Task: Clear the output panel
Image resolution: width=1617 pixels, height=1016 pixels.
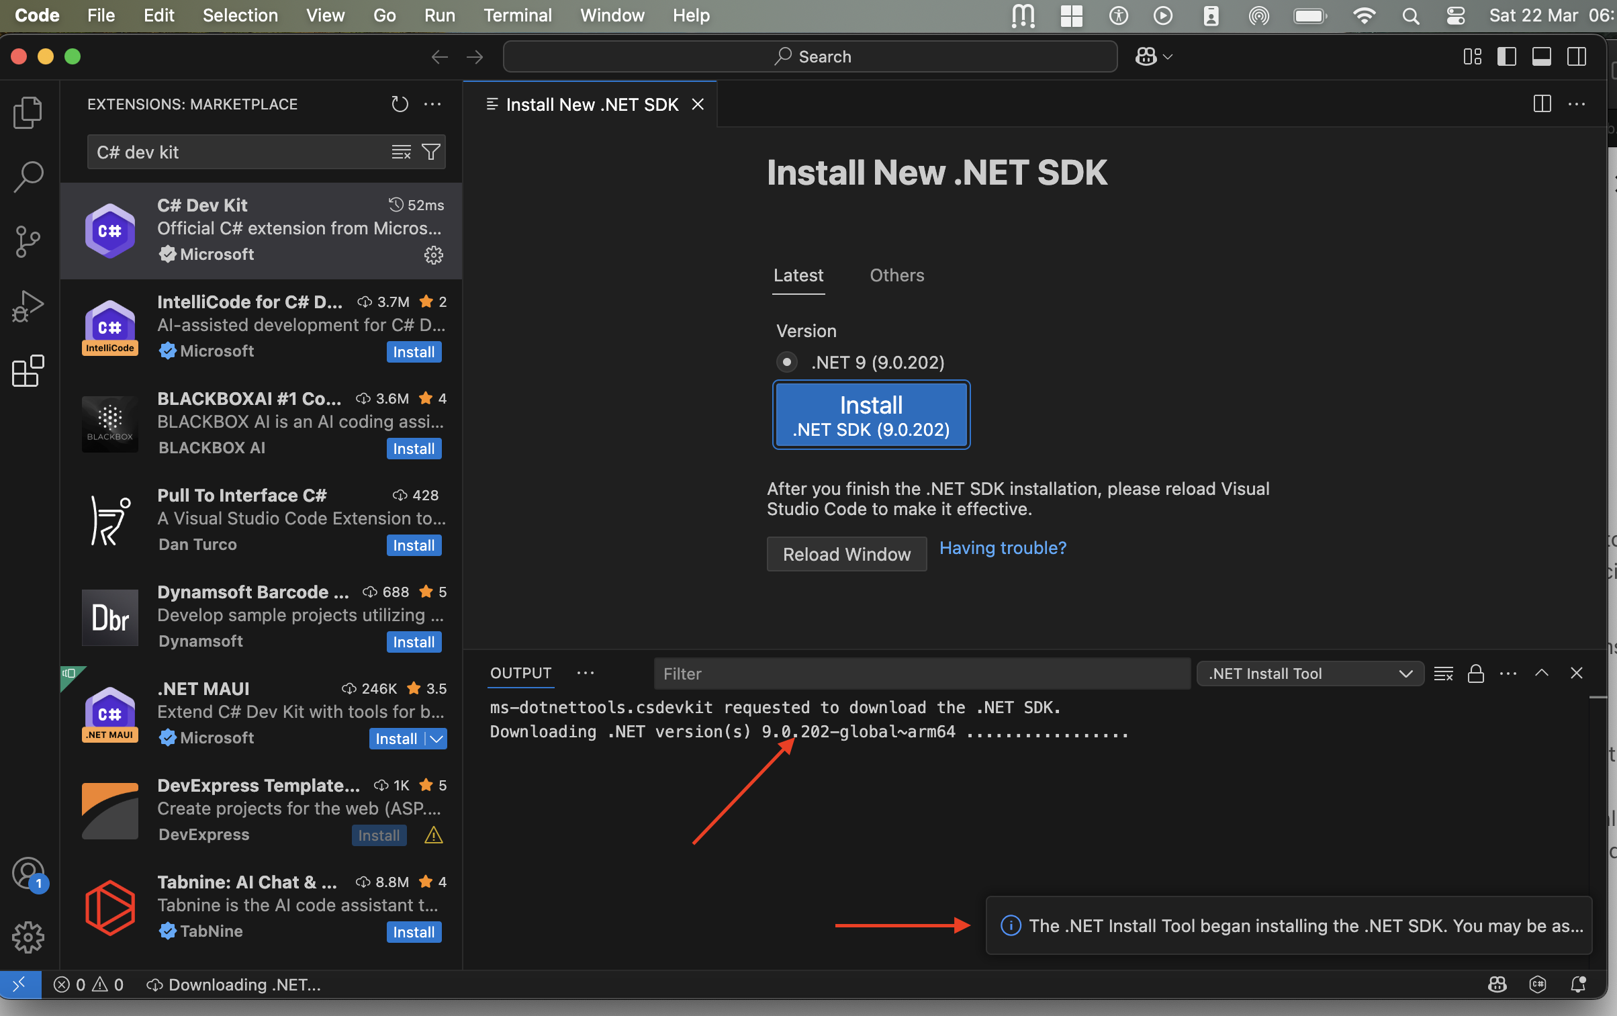Action: (x=1443, y=674)
